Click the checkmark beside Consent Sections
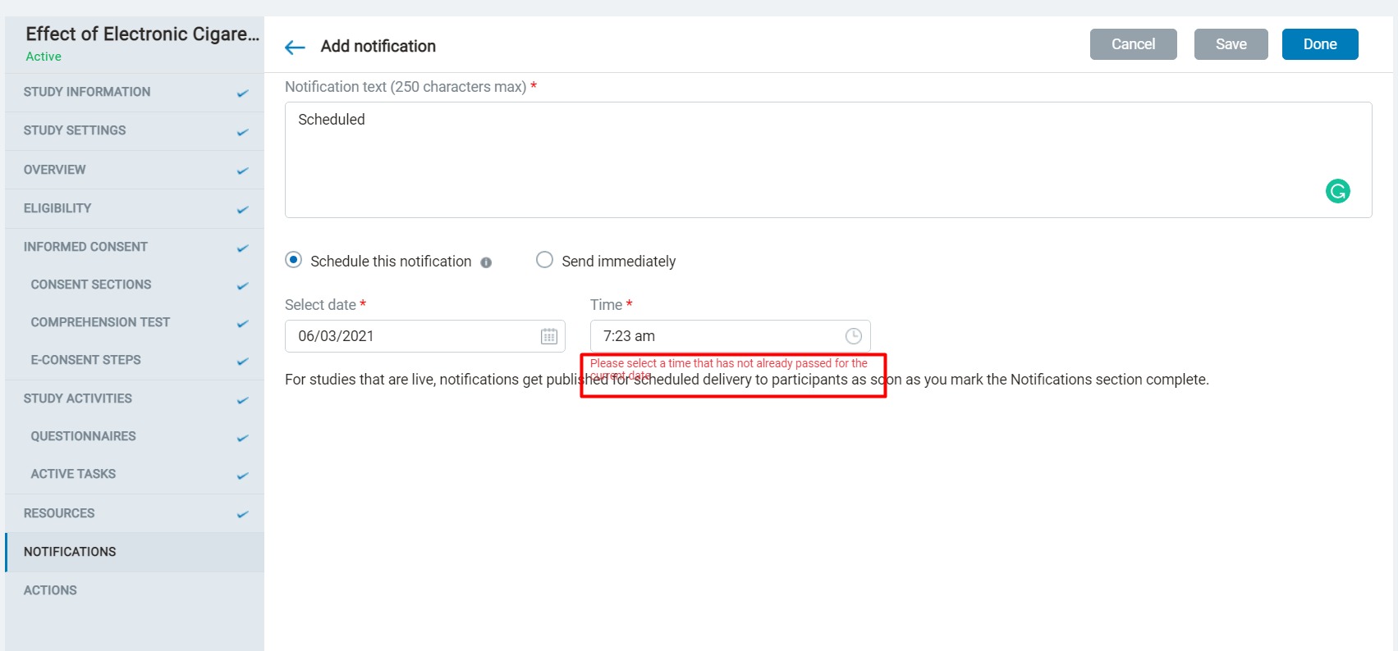This screenshot has width=1398, height=651. point(242,286)
